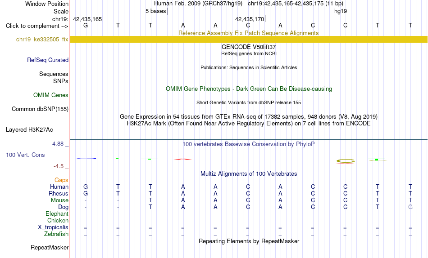Select the Rhesus species row label
Image resolution: width=428 pixels, height=258 pixels.
coord(59,193)
